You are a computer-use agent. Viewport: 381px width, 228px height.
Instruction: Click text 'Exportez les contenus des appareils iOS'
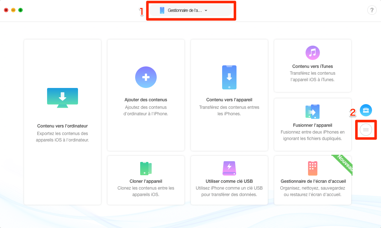[x=63, y=137]
